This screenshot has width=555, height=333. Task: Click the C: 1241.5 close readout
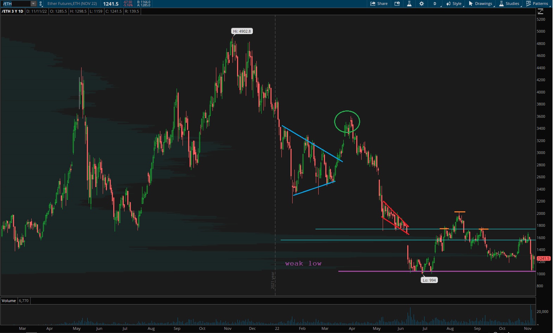pos(114,11)
